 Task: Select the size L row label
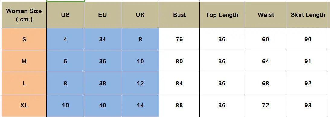point(24,84)
